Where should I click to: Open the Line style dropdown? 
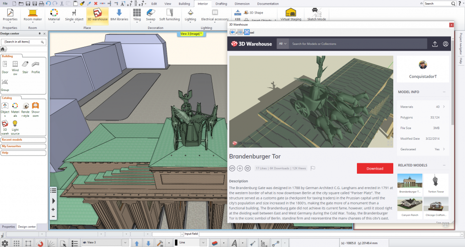point(203,242)
